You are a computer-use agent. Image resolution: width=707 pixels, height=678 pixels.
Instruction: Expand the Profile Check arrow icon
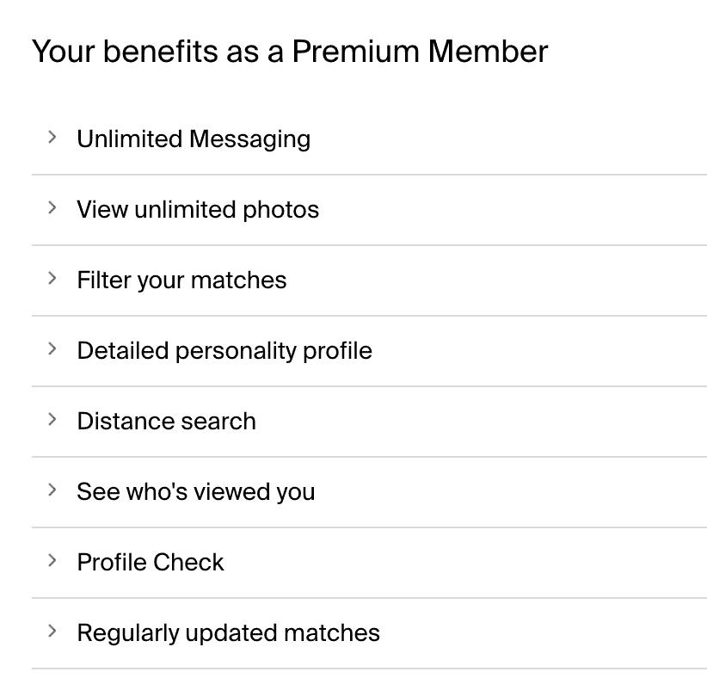pos(52,561)
